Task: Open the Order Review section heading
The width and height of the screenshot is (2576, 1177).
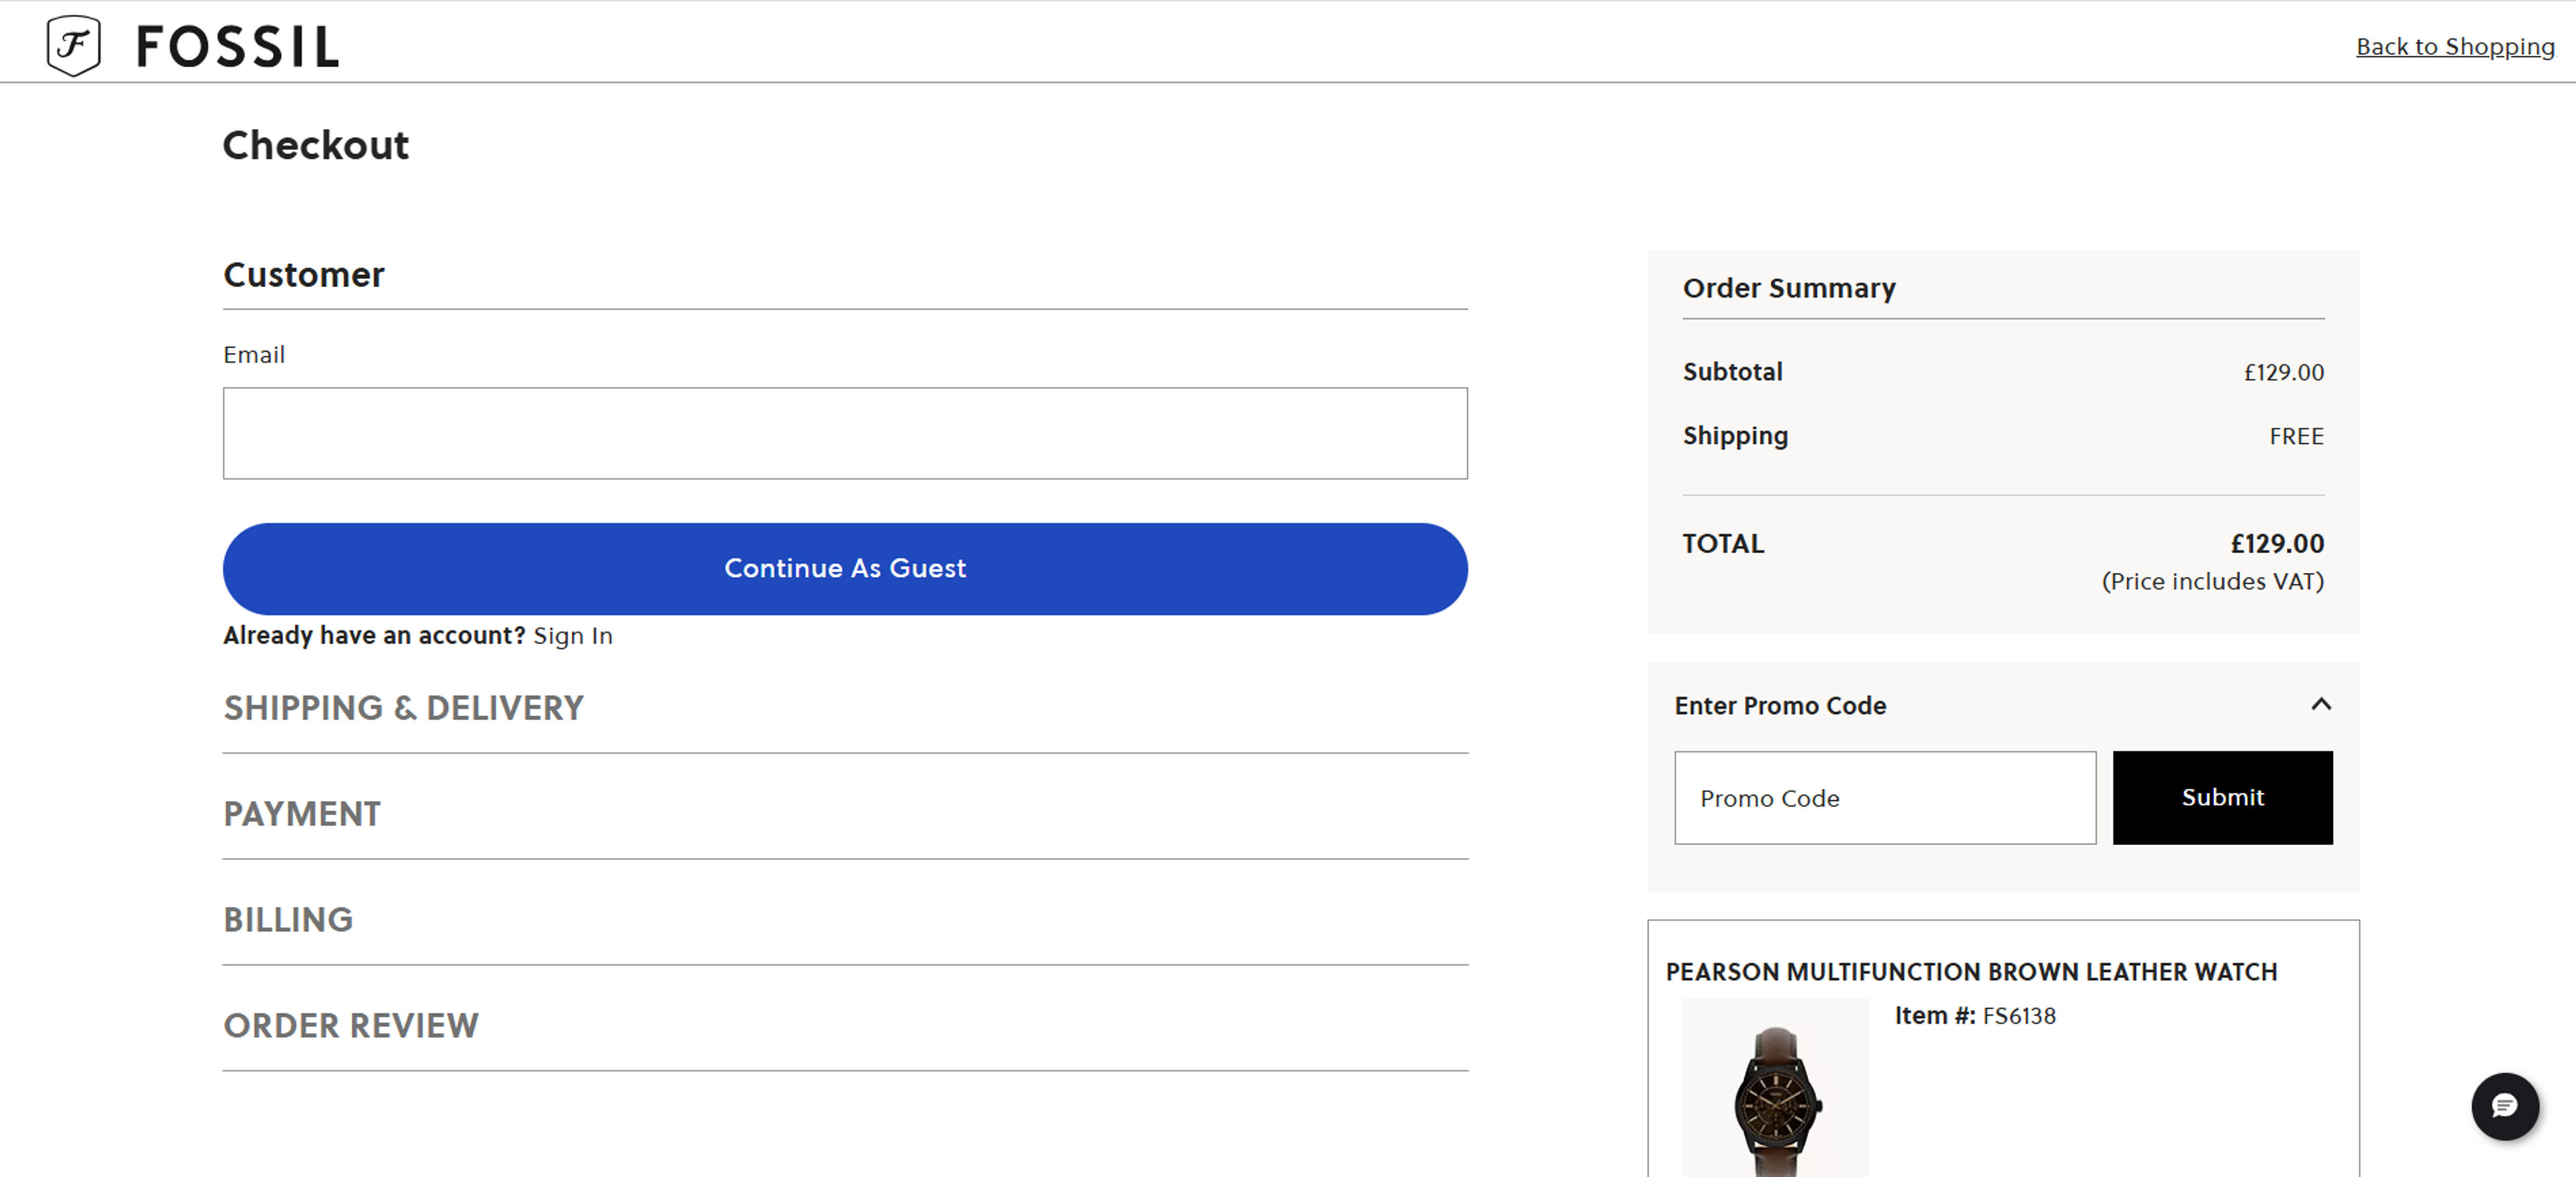Action: click(x=351, y=1026)
